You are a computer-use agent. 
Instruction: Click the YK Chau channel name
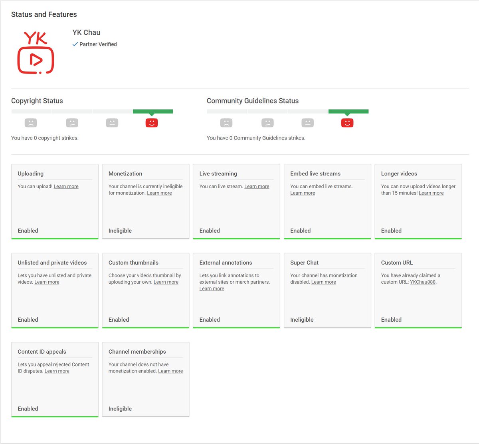point(87,33)
